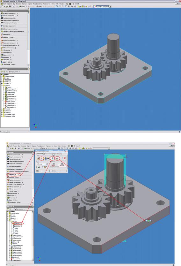Screen dimensions: 181x266
Task: Click Search field in upper window menu bar
Action: [77, 4]
